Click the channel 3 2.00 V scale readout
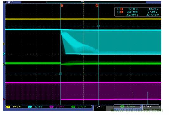Image resolution: width=169 pixels, height=115 pixels. tap(60, 107)
